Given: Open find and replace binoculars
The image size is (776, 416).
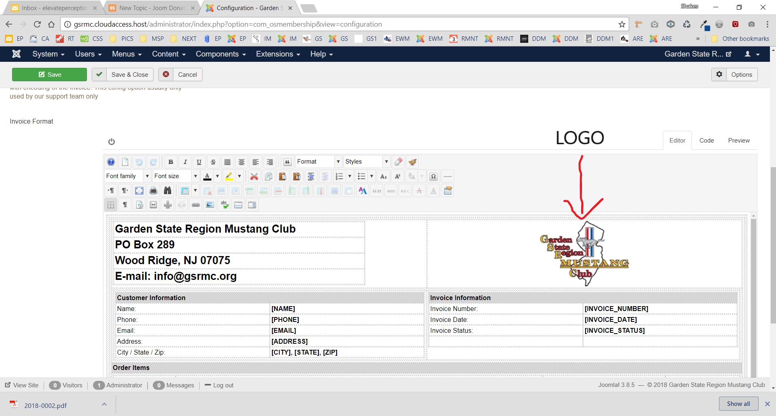Looking at the screenshot, I should point(167,191).
